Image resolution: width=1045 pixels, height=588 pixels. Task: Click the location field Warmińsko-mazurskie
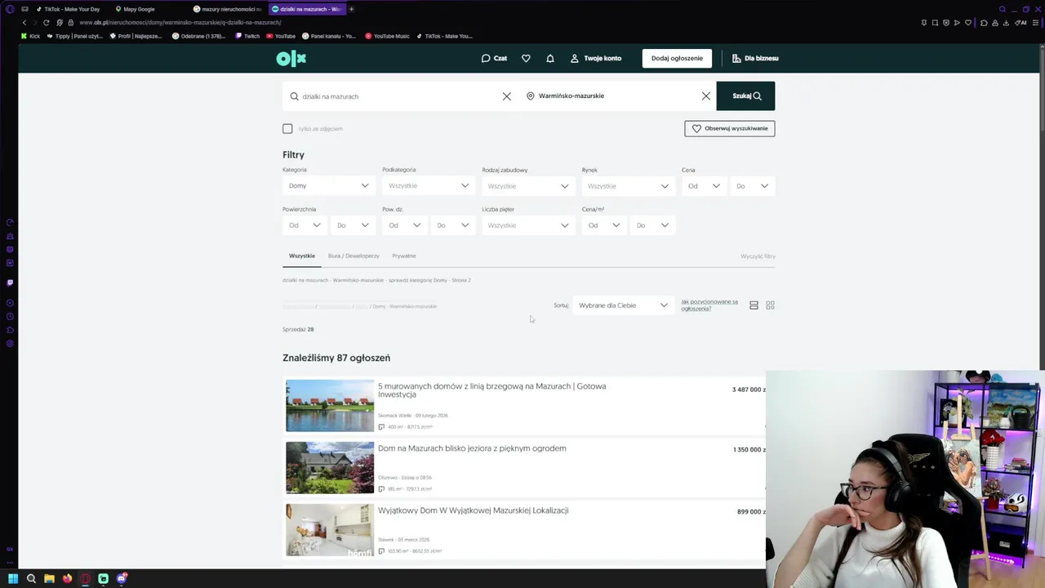point(611,96)
